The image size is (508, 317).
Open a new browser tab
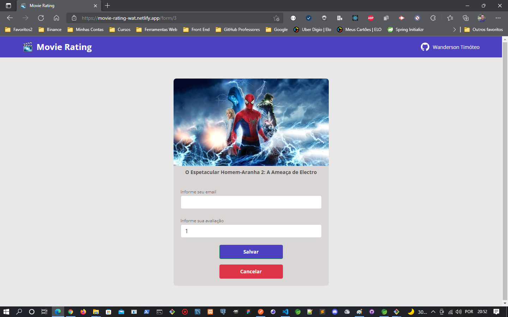108,6
